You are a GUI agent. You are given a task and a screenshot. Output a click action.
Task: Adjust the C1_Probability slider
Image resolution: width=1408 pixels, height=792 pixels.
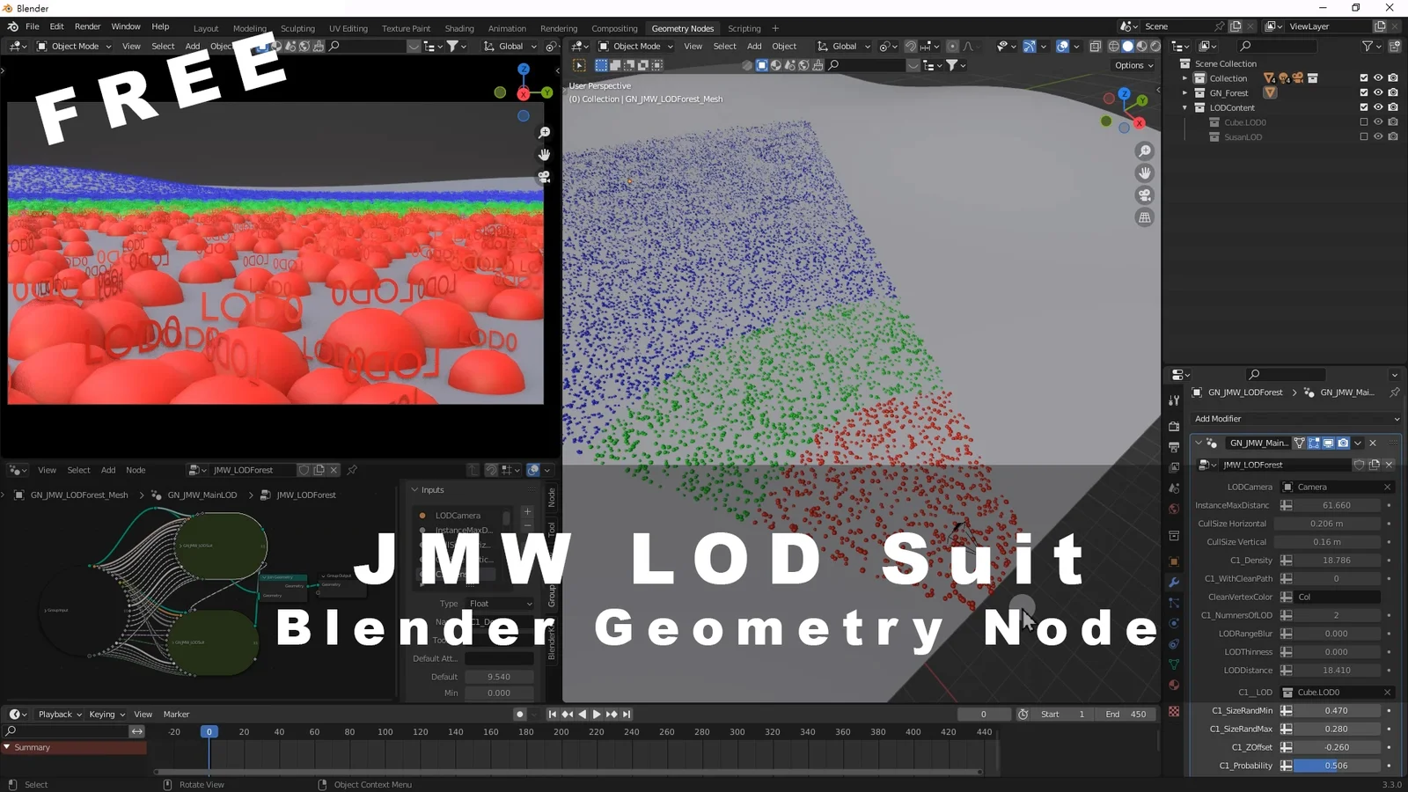(x=1335, y=766)
